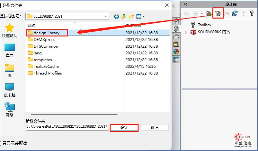Open the View Palette task pane tab
Screen dimensions: 258x151
(x=176, y=44)
